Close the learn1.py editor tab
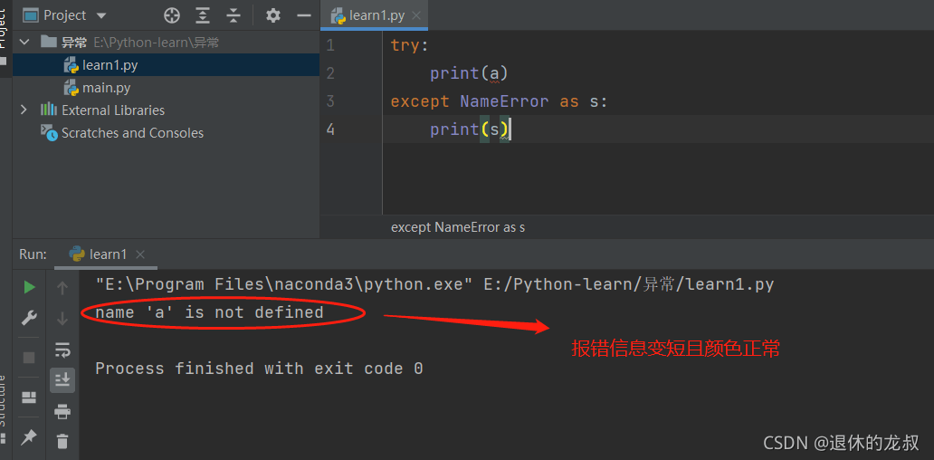 click(x=415, y=16)
